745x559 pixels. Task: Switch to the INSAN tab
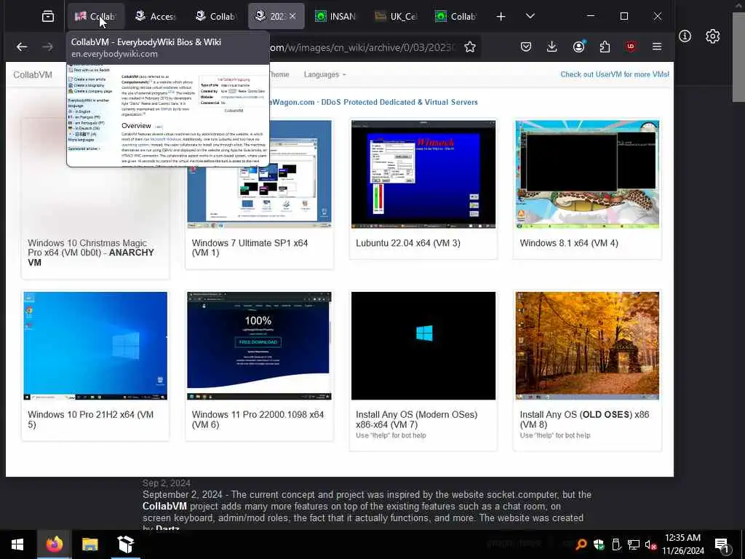click(336, 17)
